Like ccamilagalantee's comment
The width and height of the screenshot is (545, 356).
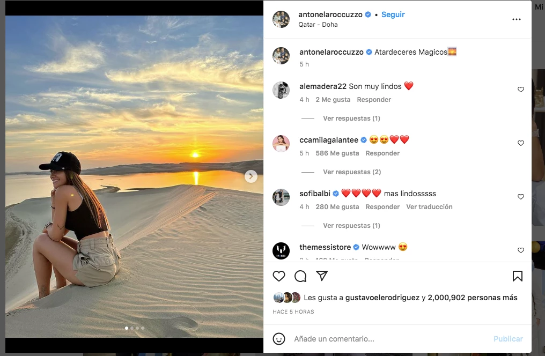520,143
